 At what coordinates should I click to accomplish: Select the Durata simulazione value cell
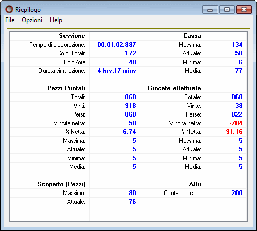[115, 71]
